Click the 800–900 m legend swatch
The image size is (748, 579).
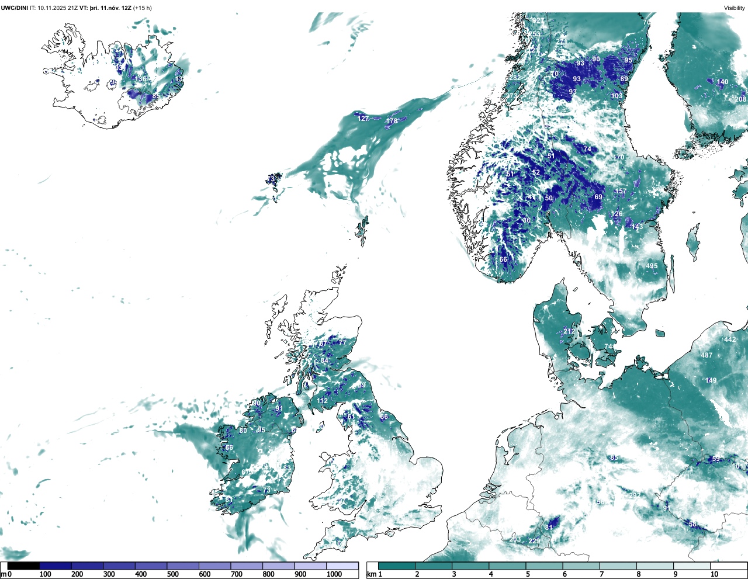pos(279,566)
